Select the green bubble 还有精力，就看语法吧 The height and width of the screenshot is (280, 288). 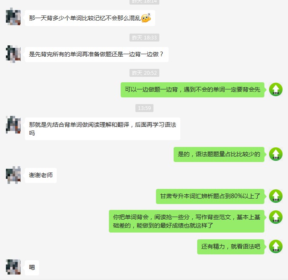point(231,247)
